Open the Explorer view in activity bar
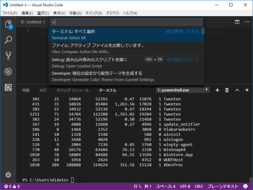Viewport: 253px width, 190px height. [8, 24]
